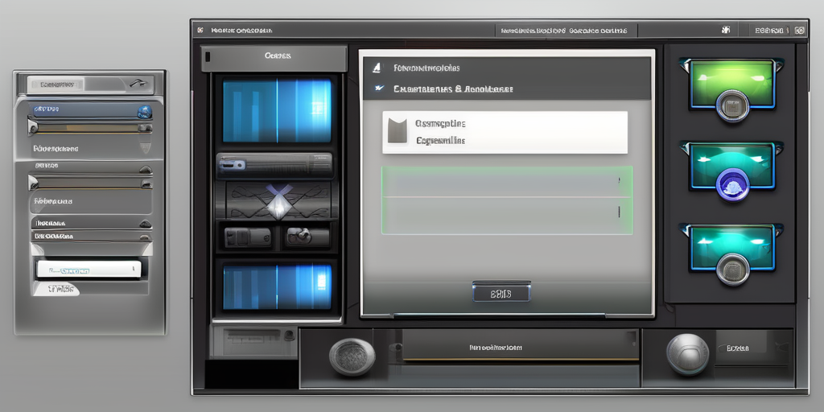Click the gray folder icon inside the white card

[398, 130]
